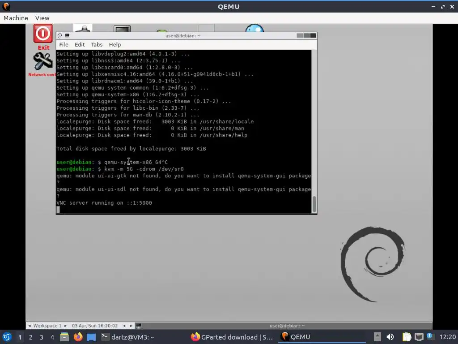Open the host application launcher menu

pyautogui.click(x=7, y=337)
